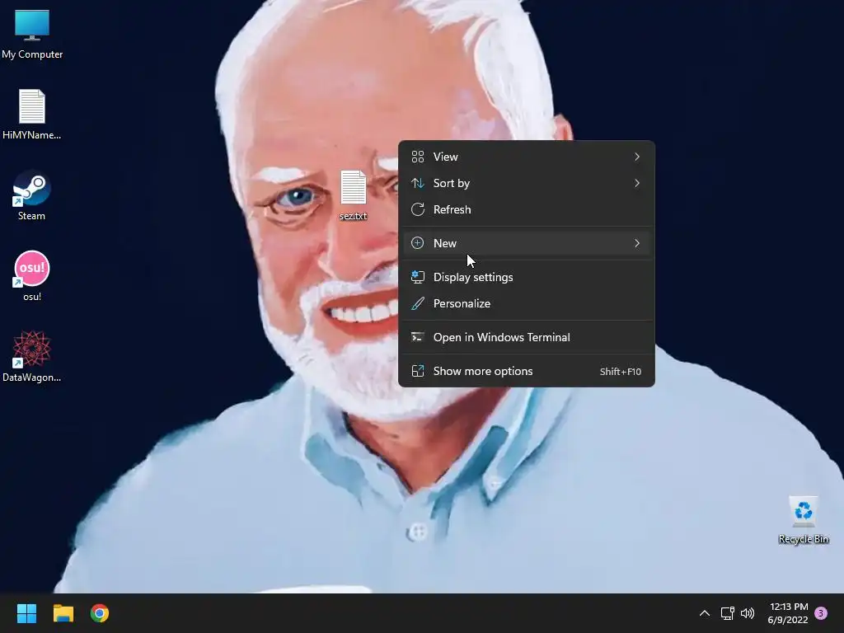
Task: Open the notification count badge
Action: pos(821,613)
